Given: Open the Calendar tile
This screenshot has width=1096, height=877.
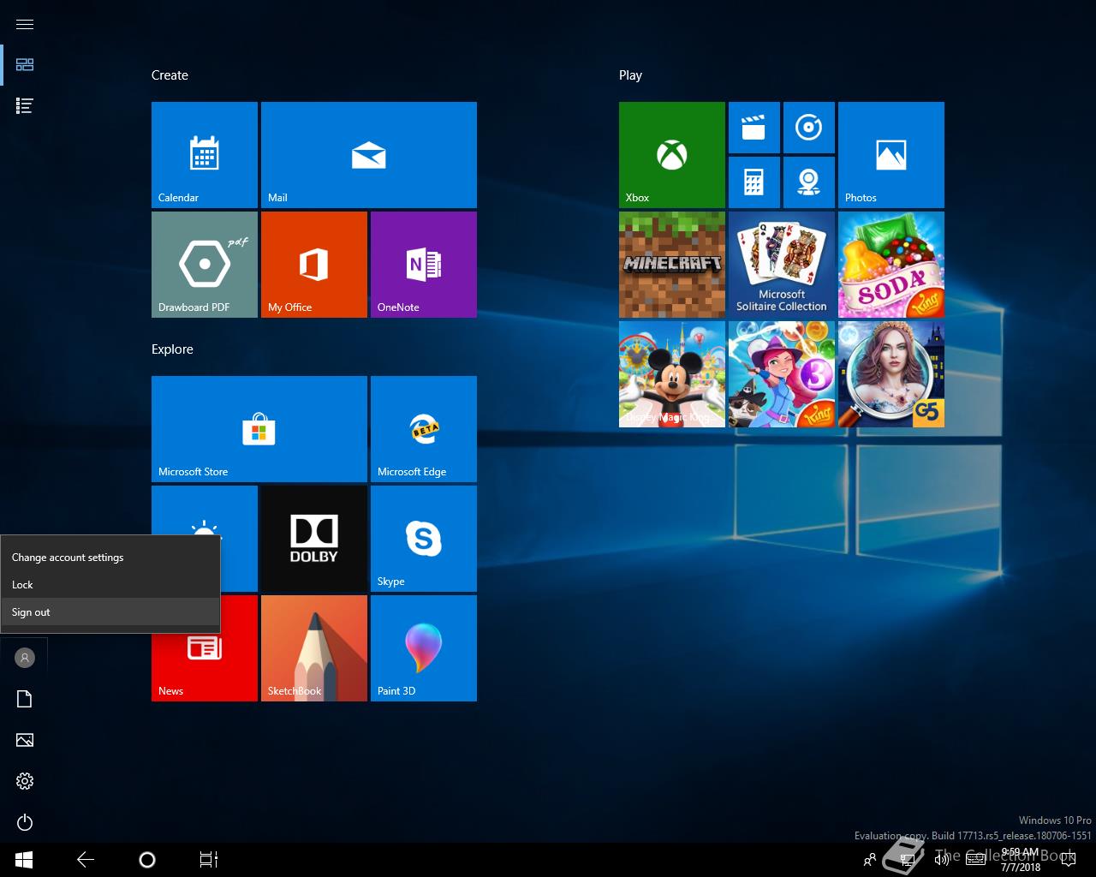Looking at the screenshot, I should click(x=205, y=155).
